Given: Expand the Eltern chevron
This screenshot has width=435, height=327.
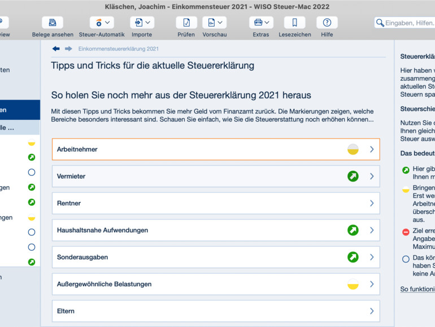Looking at the screenshot, I should [372, 311].
